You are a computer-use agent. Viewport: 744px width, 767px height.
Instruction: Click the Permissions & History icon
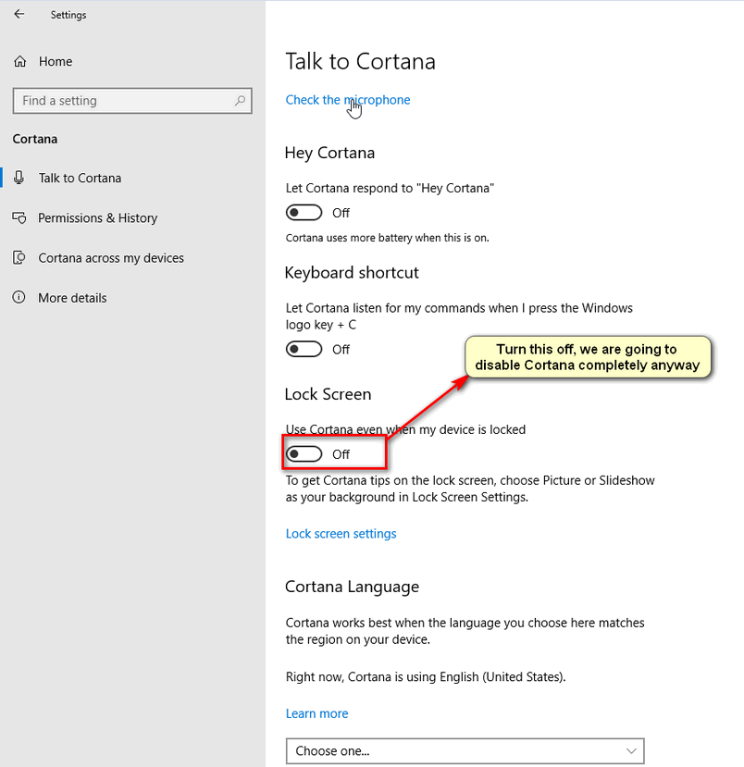[19, 217]
